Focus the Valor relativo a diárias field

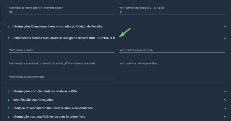(62, 50)
